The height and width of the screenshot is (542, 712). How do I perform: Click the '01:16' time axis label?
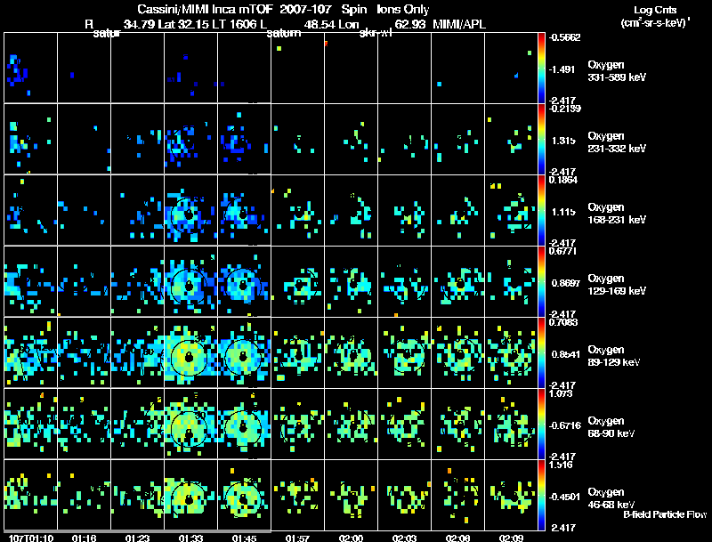tap(84, 538)
